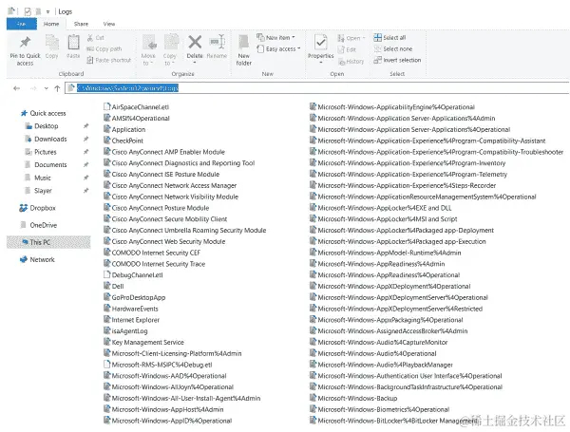Select the AMSI%4Operational log file
This screenshot has width=570, height=432.
point(137,118)
